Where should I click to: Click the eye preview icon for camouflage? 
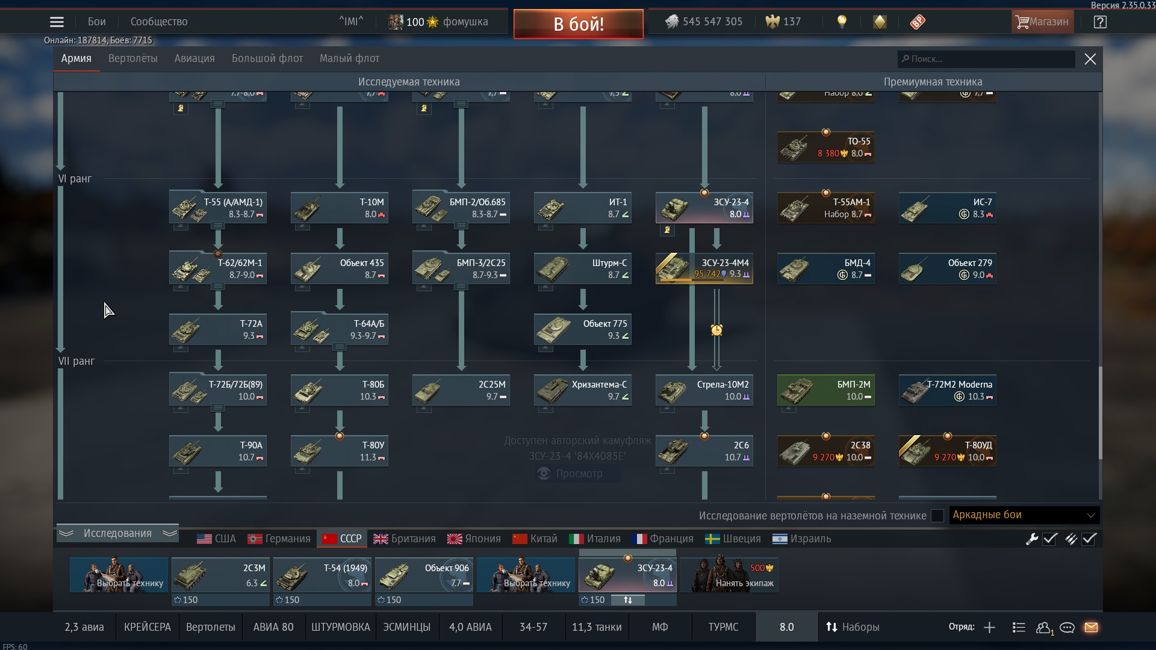click(544, 474)
